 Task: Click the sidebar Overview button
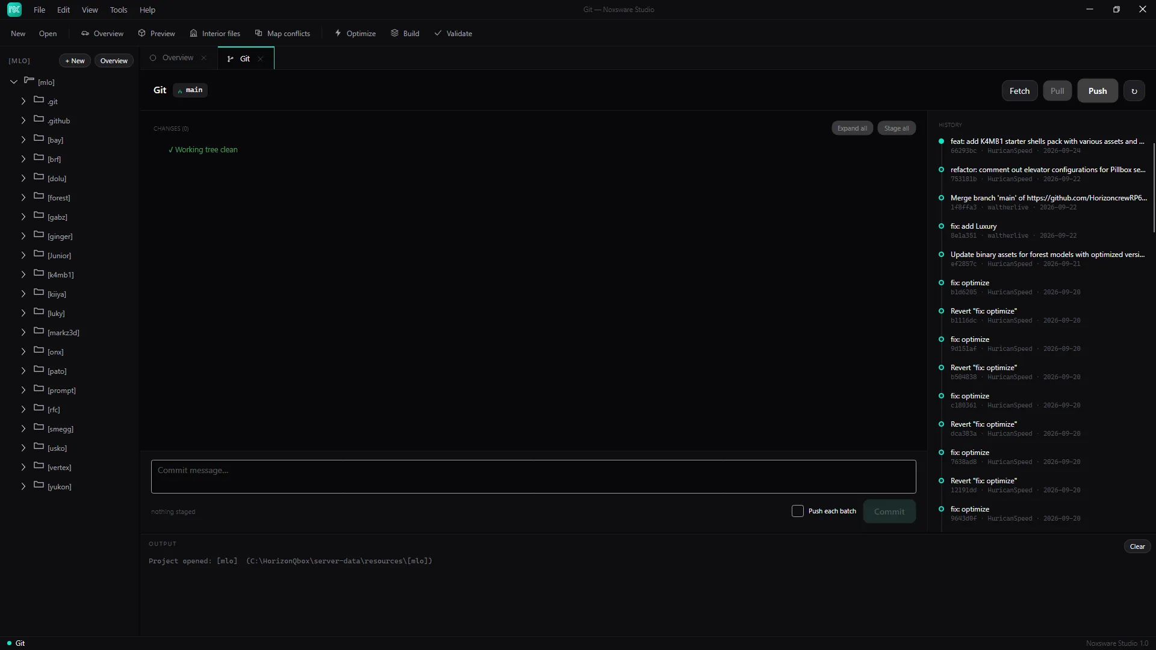pos(114,61)
